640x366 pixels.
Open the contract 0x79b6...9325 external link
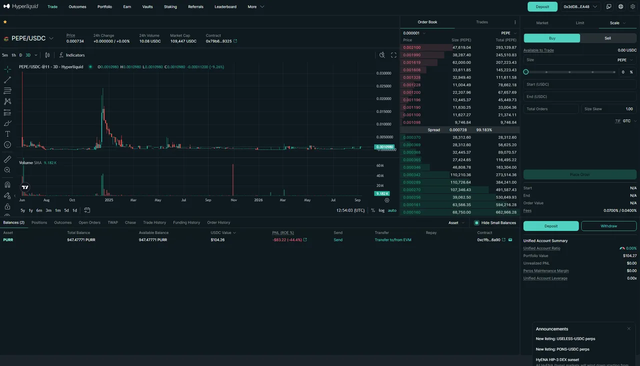(235, 41)
